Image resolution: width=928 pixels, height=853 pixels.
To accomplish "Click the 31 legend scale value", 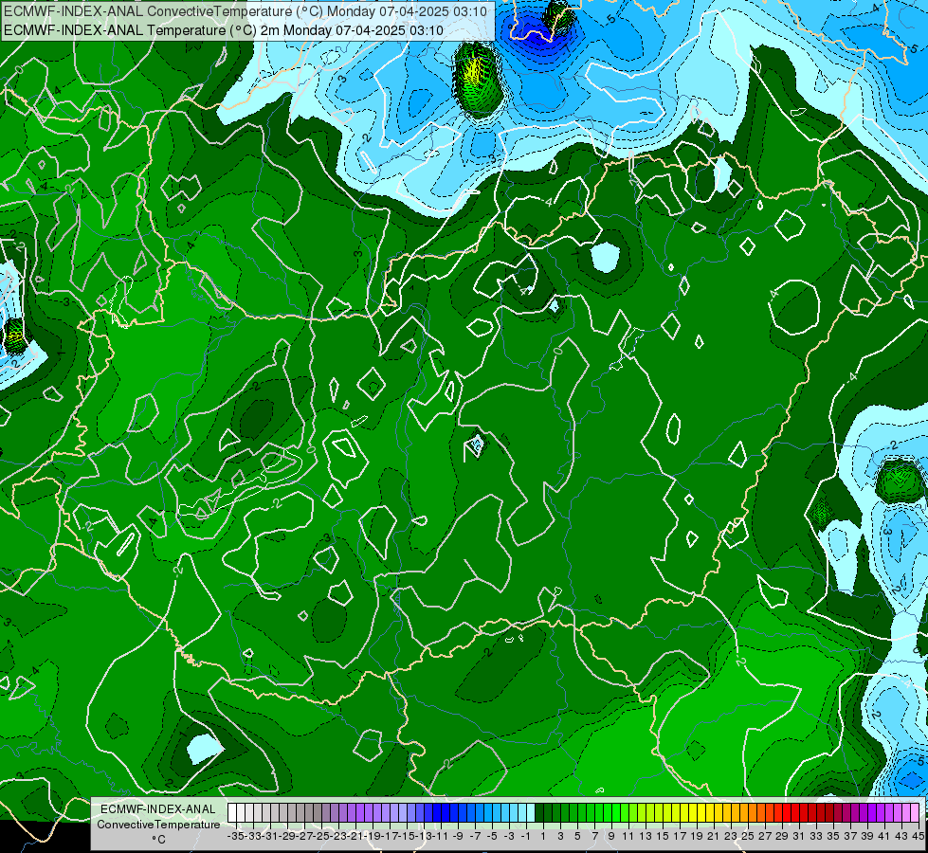I will coord(799,836).
